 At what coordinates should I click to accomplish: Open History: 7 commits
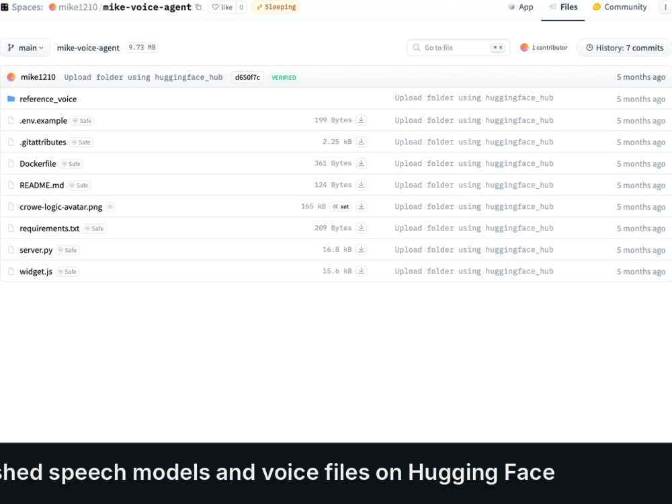[x=624, y=48]
